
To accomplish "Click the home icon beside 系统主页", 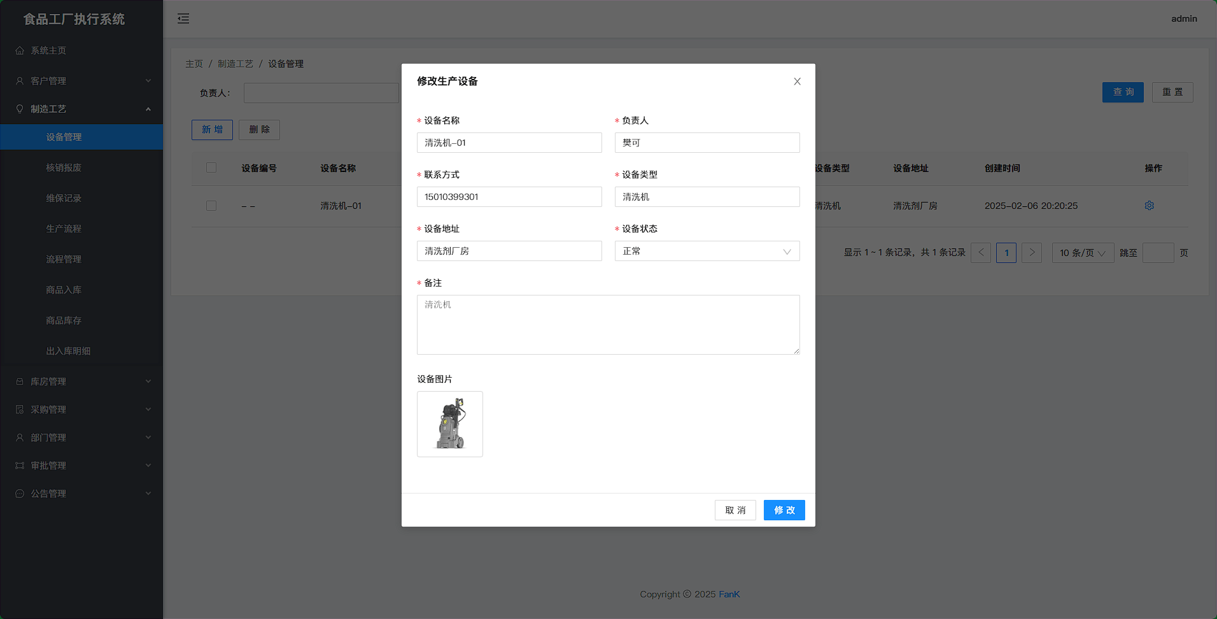I will tap(20, 50).
